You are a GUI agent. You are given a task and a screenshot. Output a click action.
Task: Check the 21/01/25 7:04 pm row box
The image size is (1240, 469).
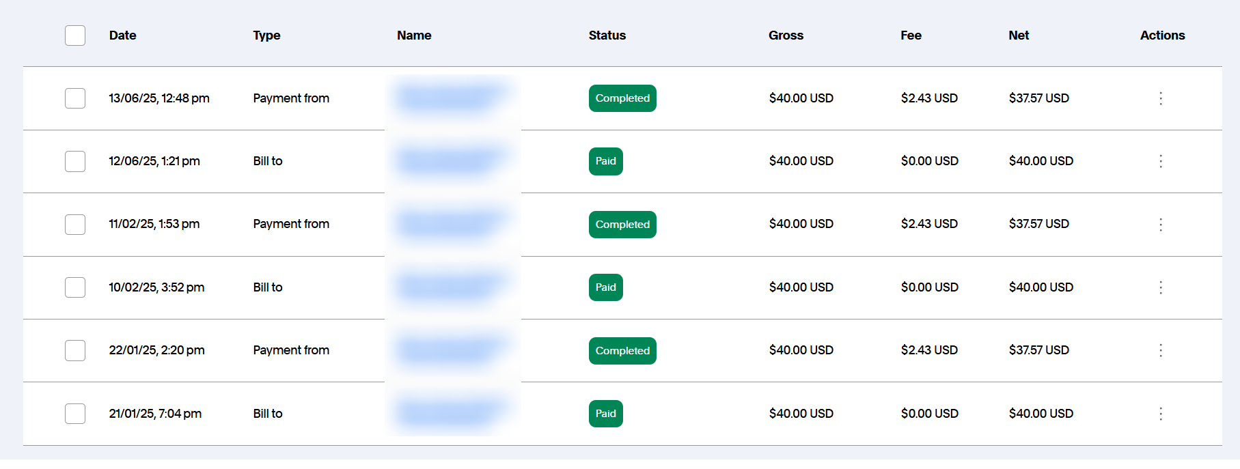tap(75, 414)
